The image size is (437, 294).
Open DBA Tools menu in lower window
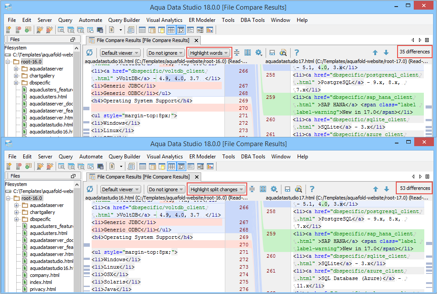(252, 157)
